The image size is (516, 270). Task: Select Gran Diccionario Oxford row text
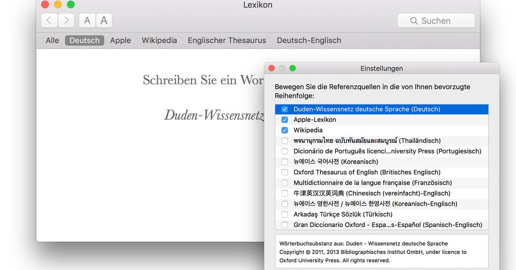[388, 225]
